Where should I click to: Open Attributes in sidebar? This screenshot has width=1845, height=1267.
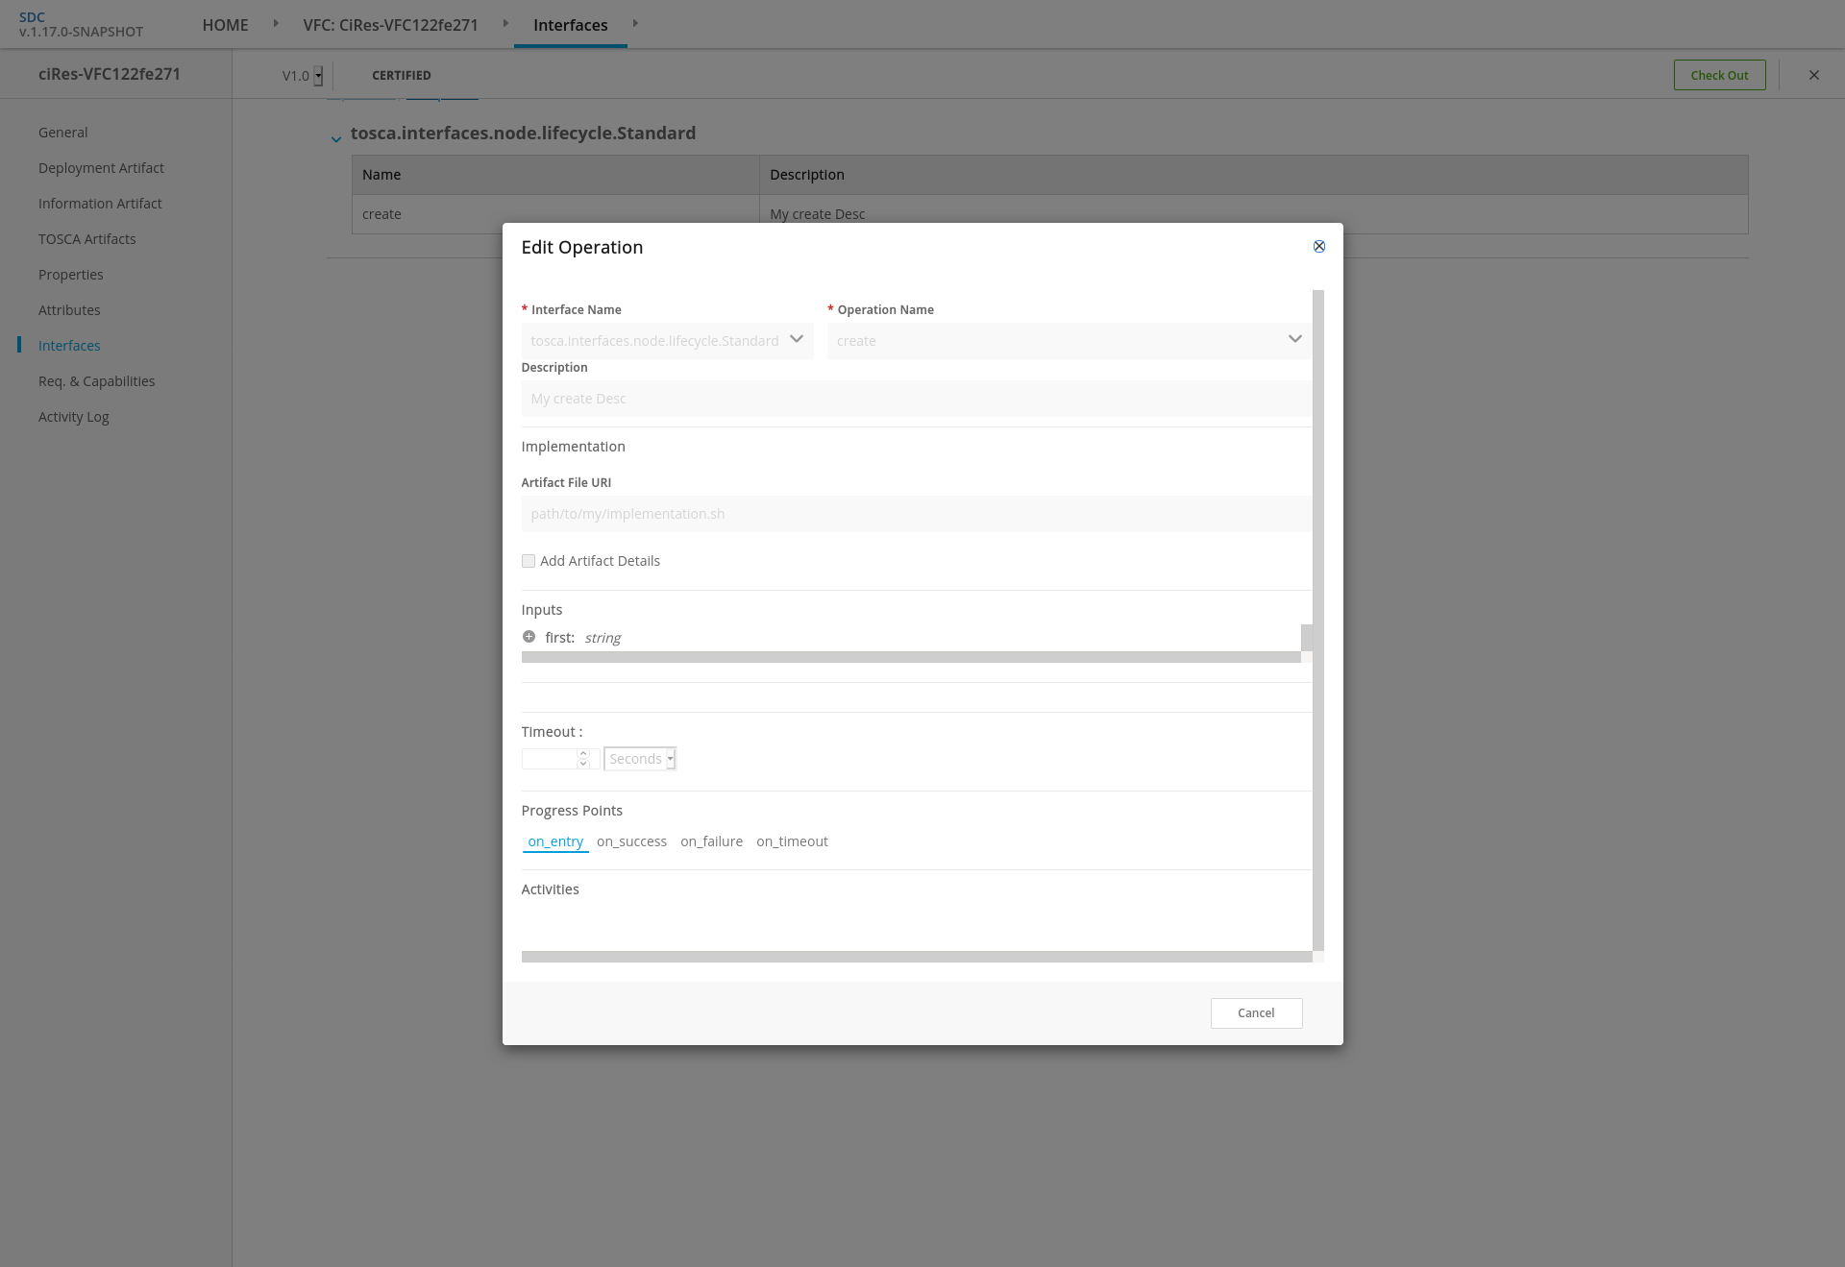(69, 310)
